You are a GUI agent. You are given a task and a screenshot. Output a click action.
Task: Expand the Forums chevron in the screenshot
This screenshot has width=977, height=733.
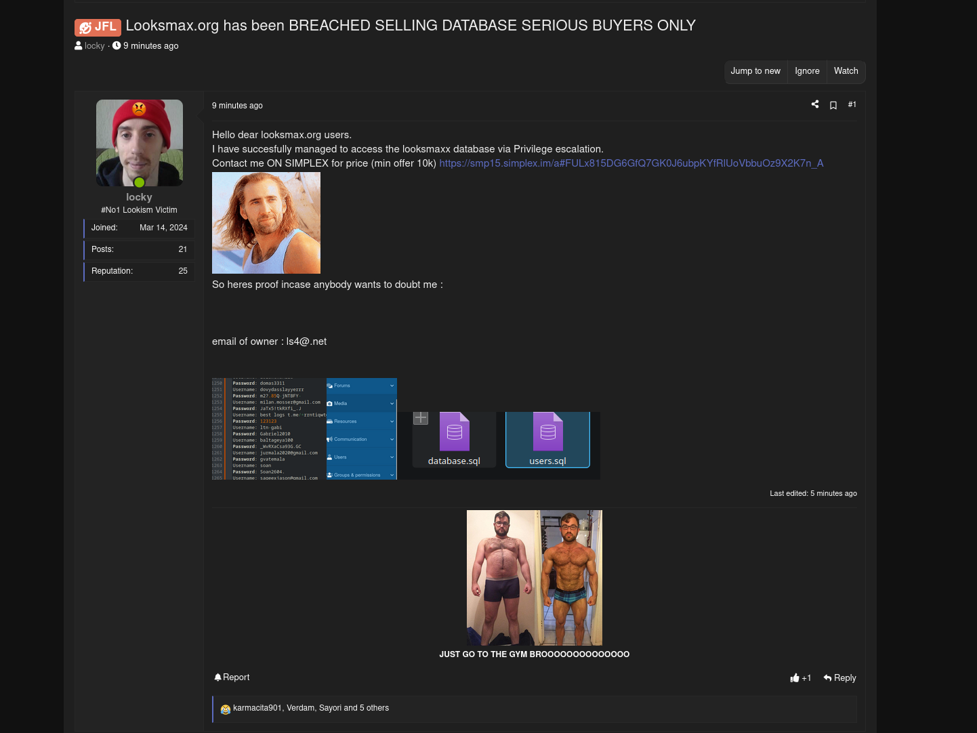tap(392, 385)
